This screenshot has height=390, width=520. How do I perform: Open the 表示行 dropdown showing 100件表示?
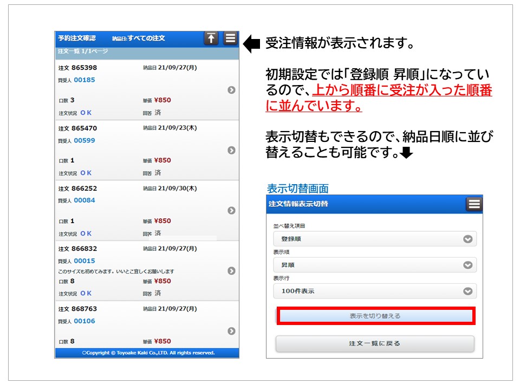[375, 291]
